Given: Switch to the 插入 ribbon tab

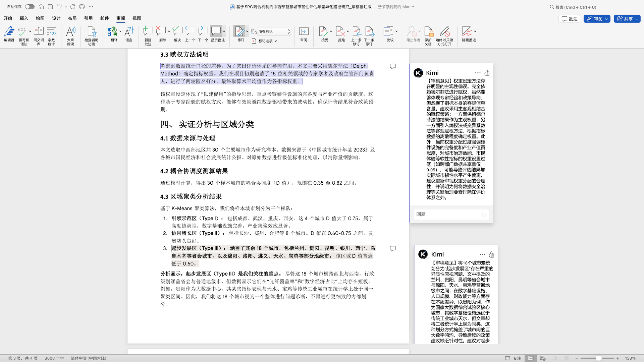Looking at the screenshot, I should tap(24, 18).
